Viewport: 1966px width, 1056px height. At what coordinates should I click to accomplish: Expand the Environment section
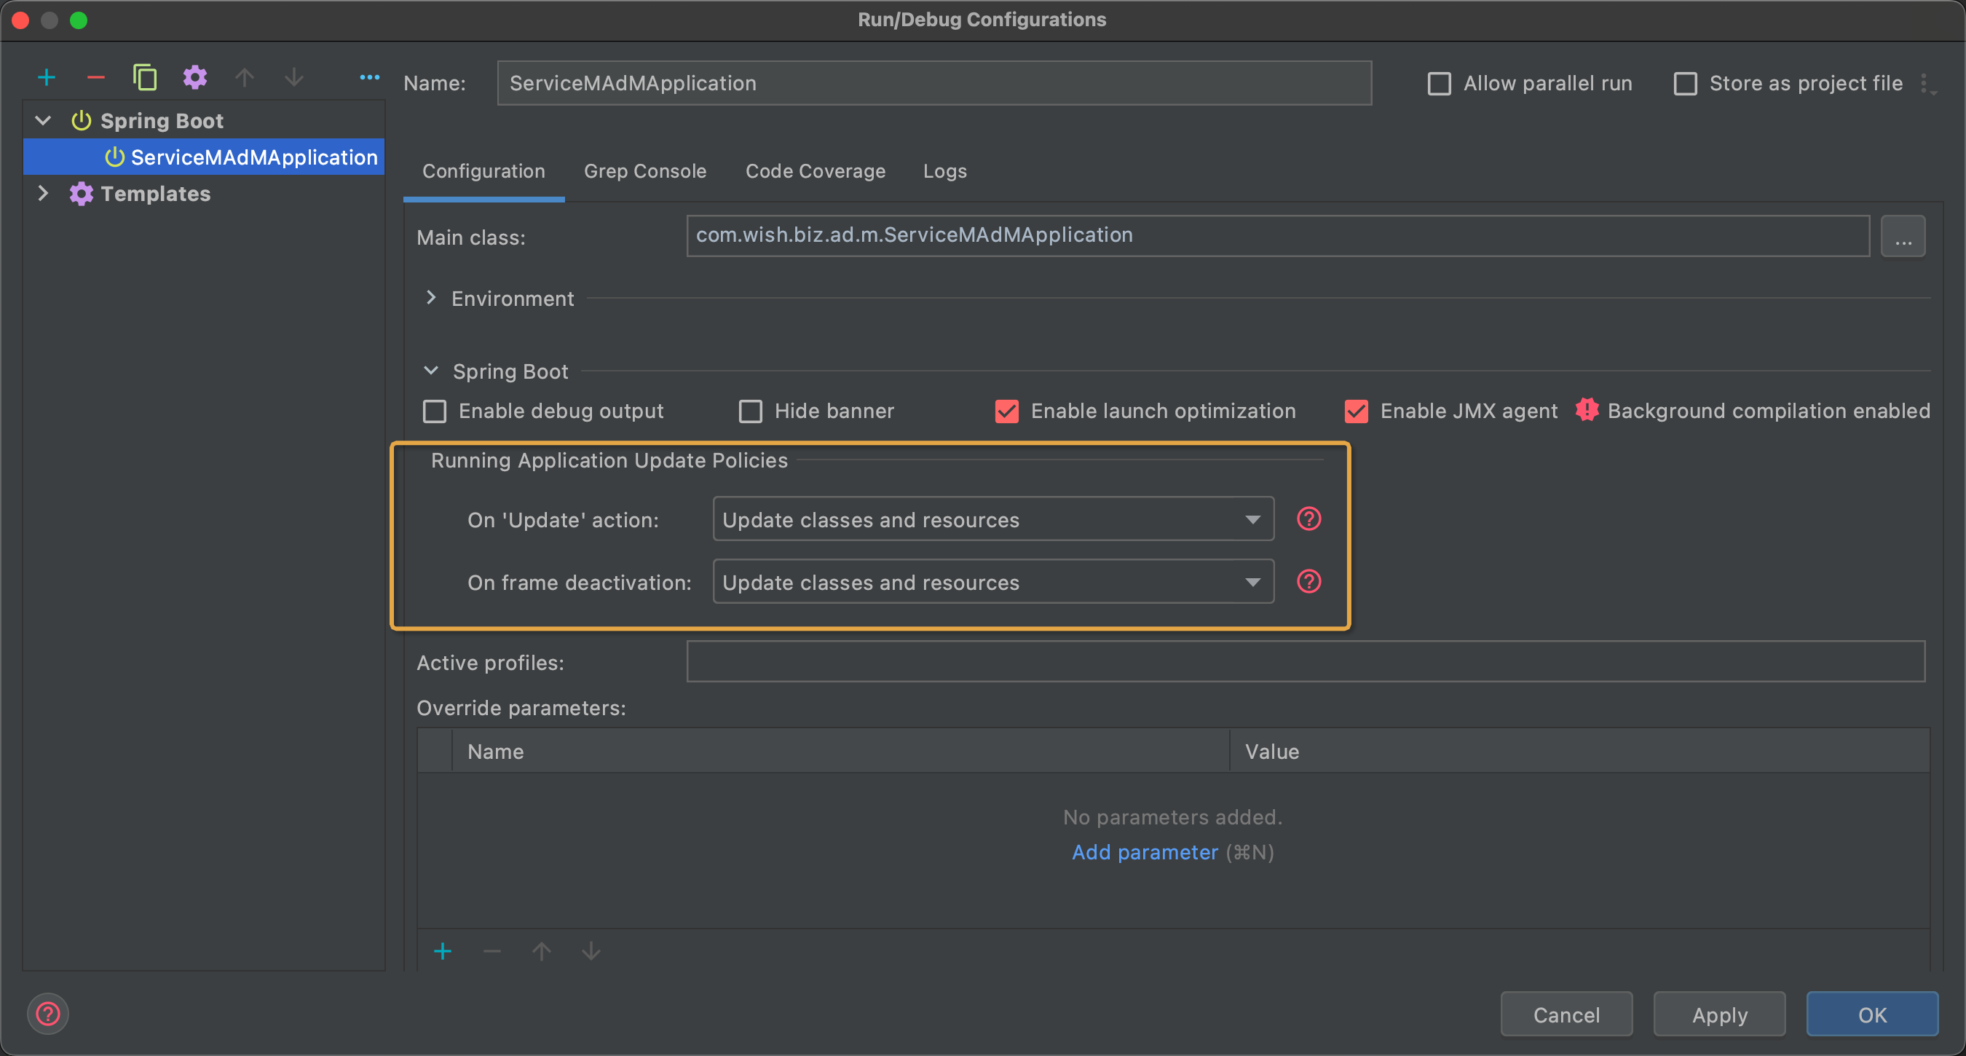(x=431, y=298)
